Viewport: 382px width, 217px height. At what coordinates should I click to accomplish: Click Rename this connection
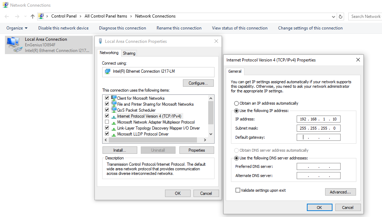click(179, 28)
